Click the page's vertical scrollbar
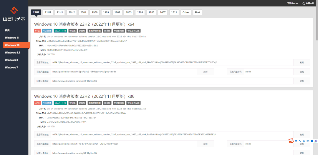 (x=317, y=24)
